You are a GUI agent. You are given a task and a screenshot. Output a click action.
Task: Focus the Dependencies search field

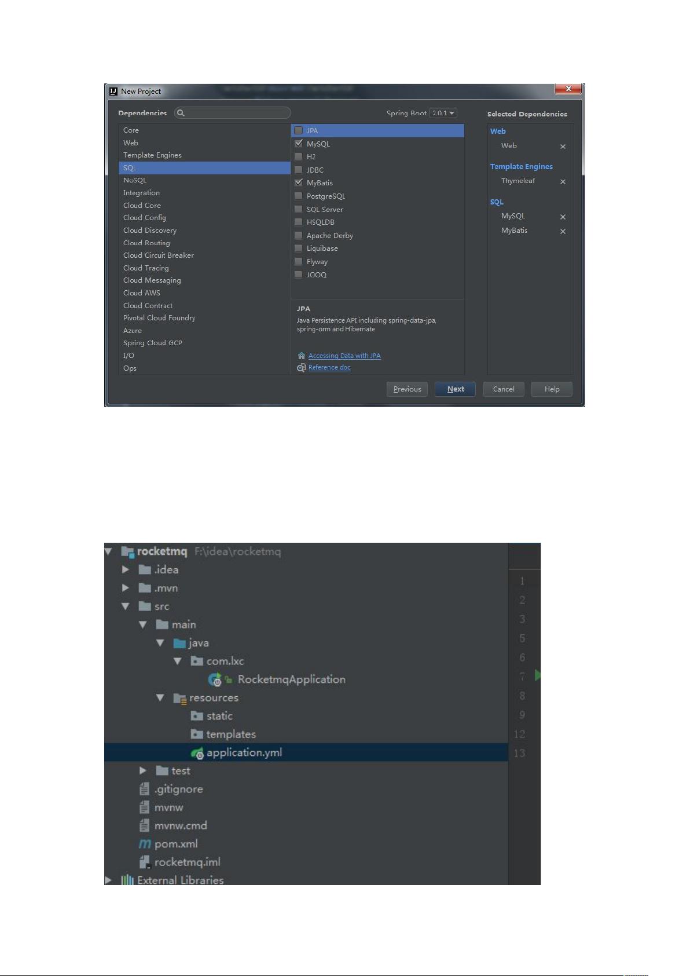233,113
